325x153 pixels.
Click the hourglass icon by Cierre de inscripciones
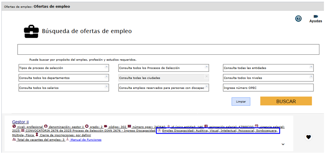point(37,135)
